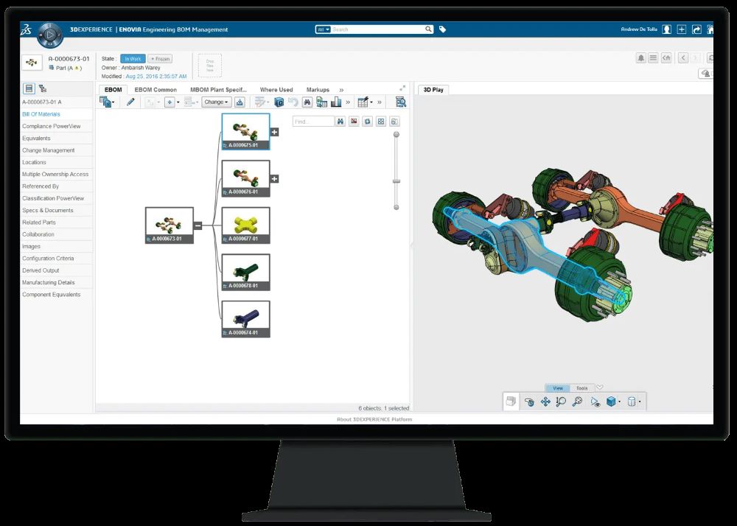737x526 pixels.
Task: Click the tag icon beside search
Action: 442,29
